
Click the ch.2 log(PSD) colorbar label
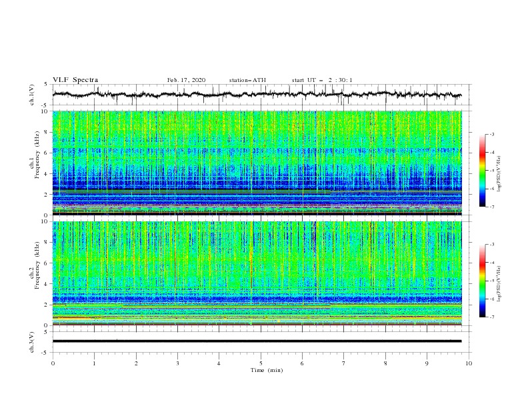pos(499,284)
